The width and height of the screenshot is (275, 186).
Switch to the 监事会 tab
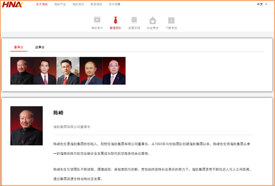pos(40,47)
